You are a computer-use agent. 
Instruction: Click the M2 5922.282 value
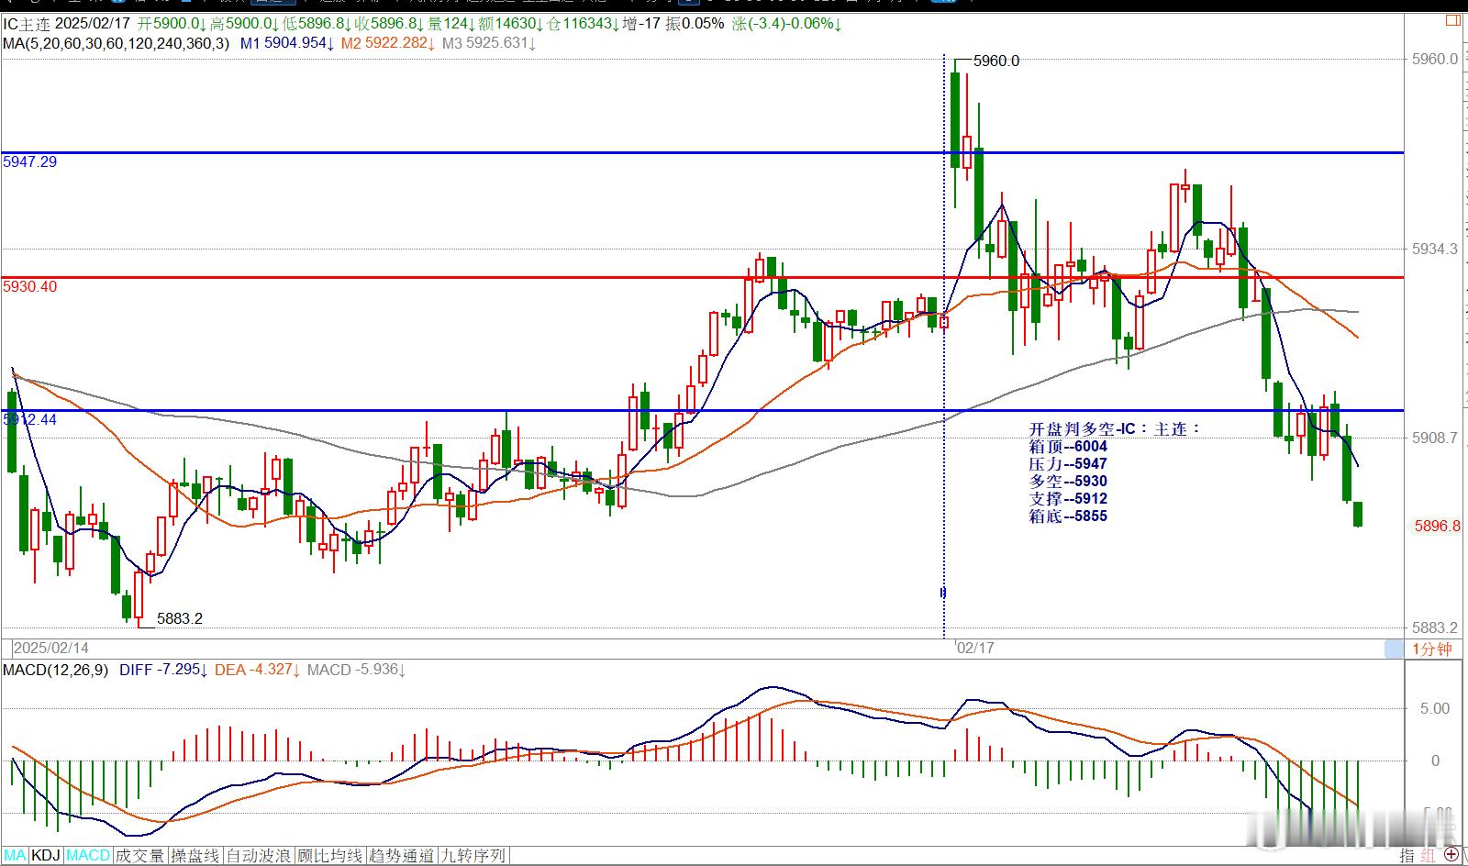[x=387, y=42]
